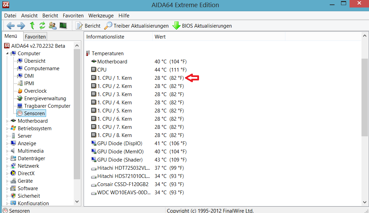Select DMI in the tree
The height and width of the screenshot is (213, 369).
[x=29, y=76]
